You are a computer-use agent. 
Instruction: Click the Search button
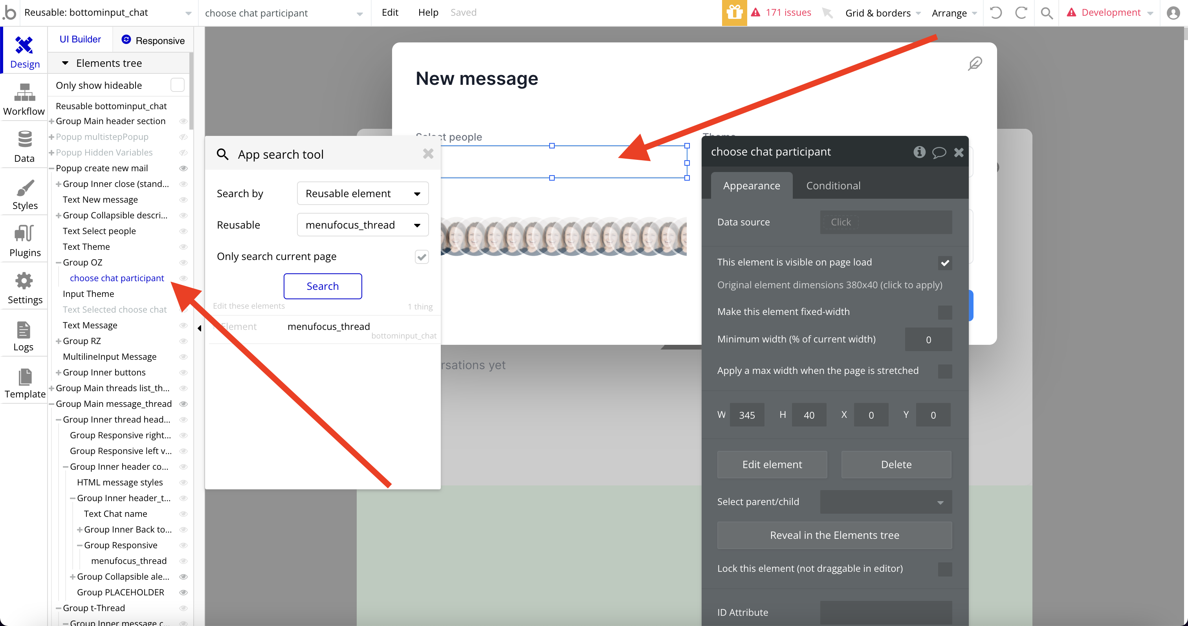(x=323, y=286)
